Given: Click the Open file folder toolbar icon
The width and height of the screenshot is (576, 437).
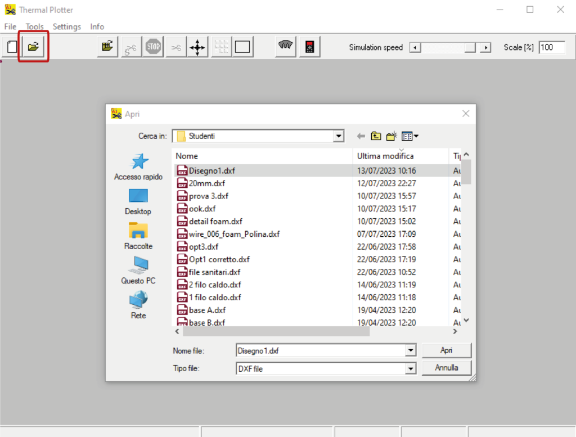Looking at the screenshot, I should (33, 47).
